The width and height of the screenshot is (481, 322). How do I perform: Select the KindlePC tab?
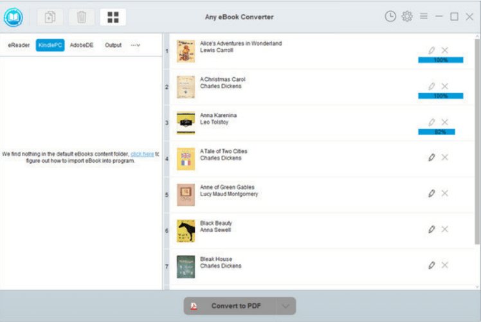click(50, 46)
